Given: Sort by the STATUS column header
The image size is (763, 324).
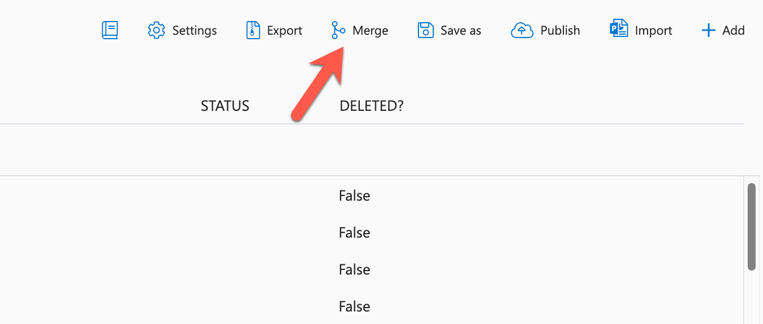Looking at the screenshot, I should [x=225, y=106].
